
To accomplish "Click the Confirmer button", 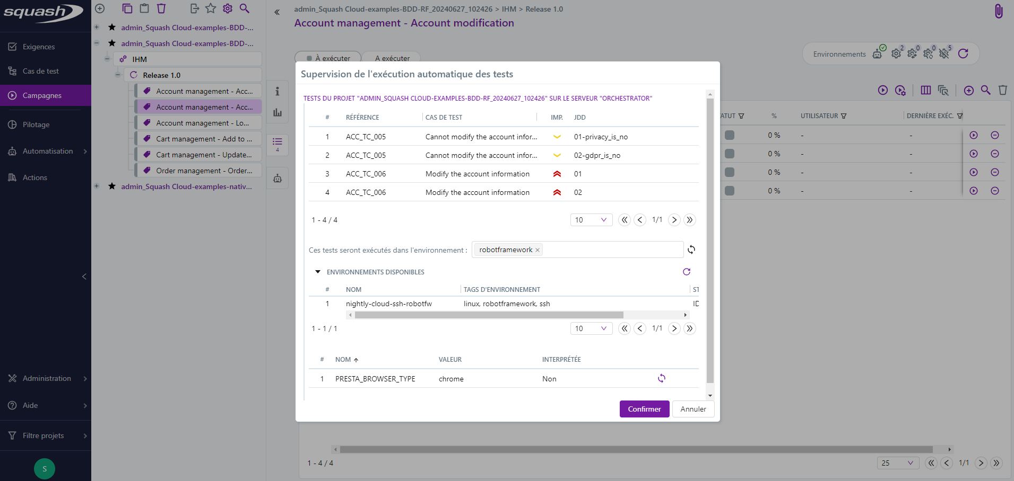I will point(644,408).
